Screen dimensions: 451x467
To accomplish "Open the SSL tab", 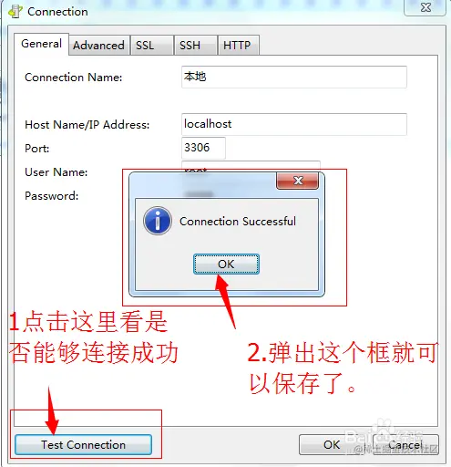I will coord(151,46).
